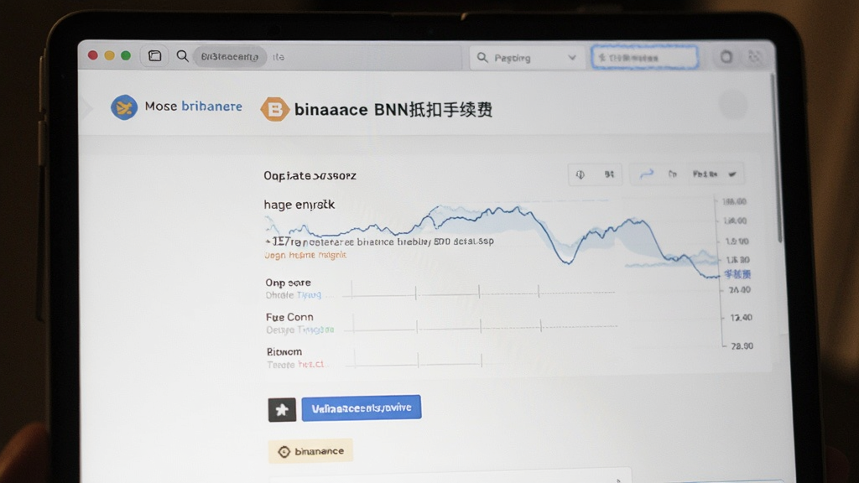The height and width of the screenshot is (483, 859).
Task: Adjust the 'Onp sare' slider track
Action: (x=481, y=293)
